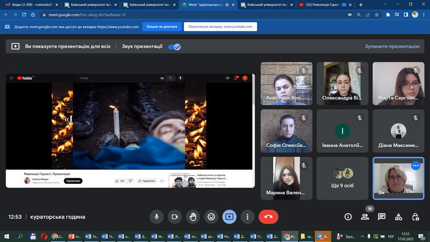Open options on your own video tile
This screenshot has width=430, height=242.
tap(415, 166)
